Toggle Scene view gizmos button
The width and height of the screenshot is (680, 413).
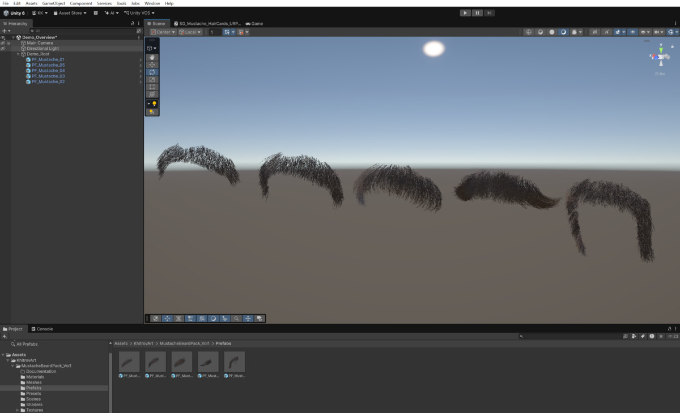pos(671,32)
